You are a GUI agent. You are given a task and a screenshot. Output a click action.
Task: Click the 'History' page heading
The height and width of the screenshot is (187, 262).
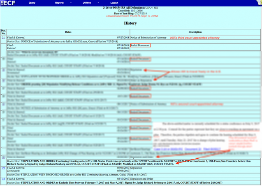coord(130,23)
